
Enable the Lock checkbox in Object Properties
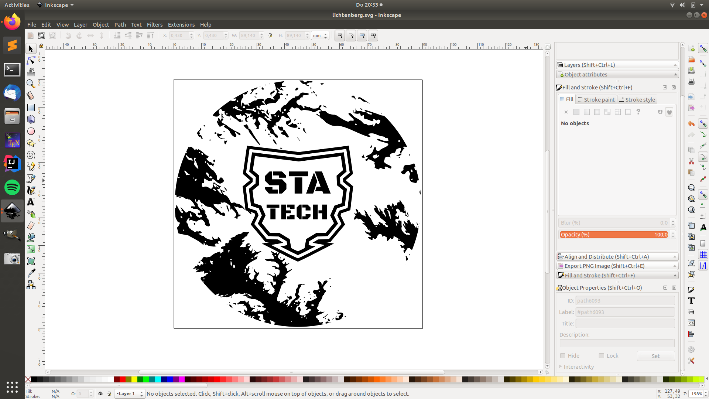[601, 356]
